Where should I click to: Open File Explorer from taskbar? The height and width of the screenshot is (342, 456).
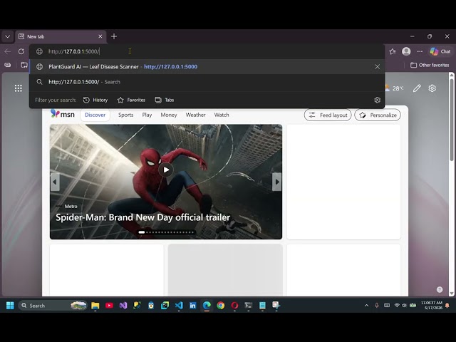click(95, 306)
